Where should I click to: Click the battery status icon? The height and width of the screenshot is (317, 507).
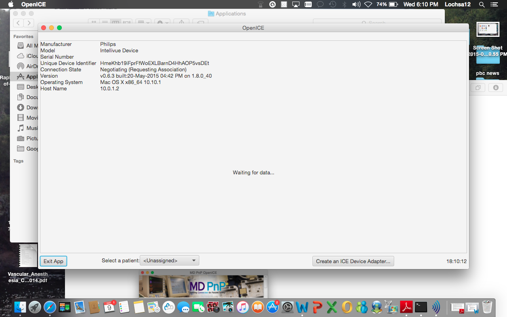[x=393, y=4]
